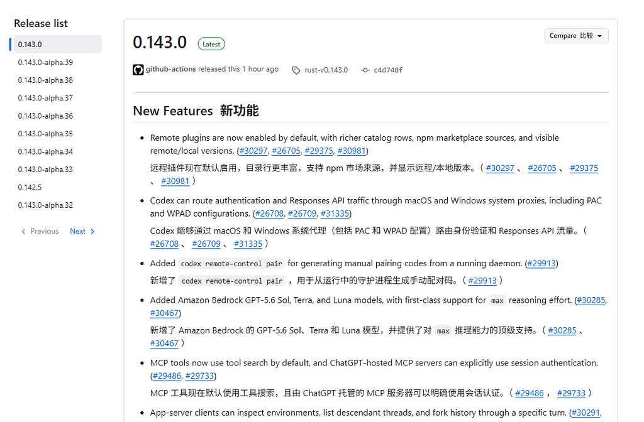Select release 0.143.0-alpha.33
Viewport: 644px width, 422px height.
point(45,170)
